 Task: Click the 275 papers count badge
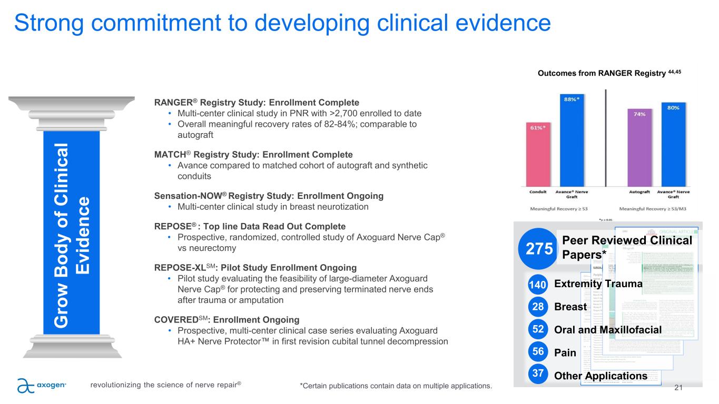(537, 248)
